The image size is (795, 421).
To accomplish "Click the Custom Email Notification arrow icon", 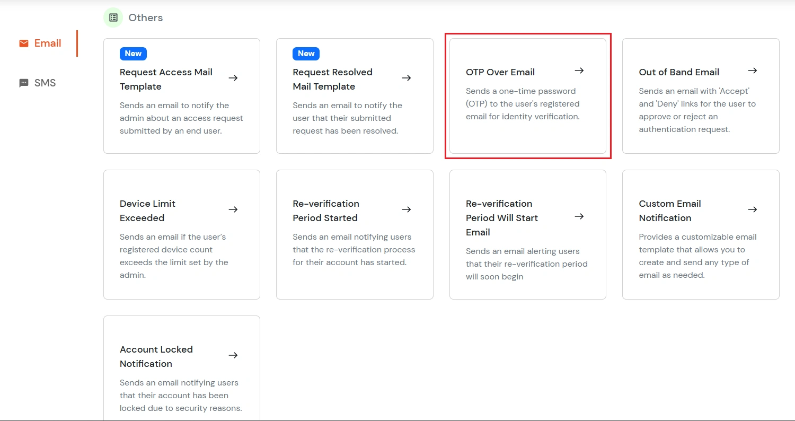I will tap(753, 209).
